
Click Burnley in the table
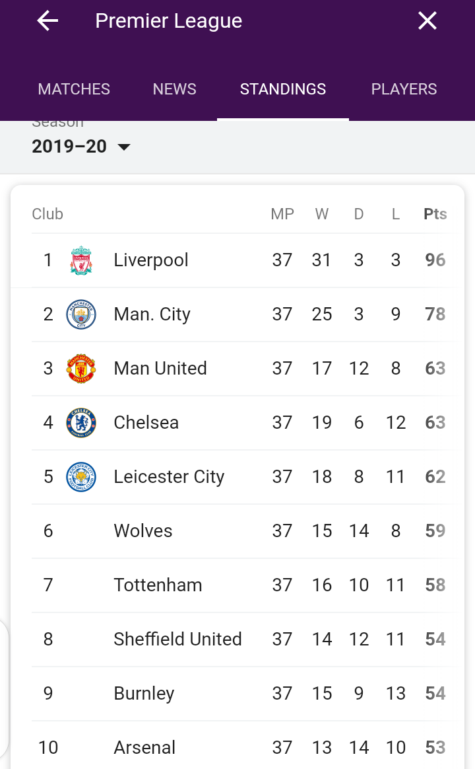click(144, 694)
